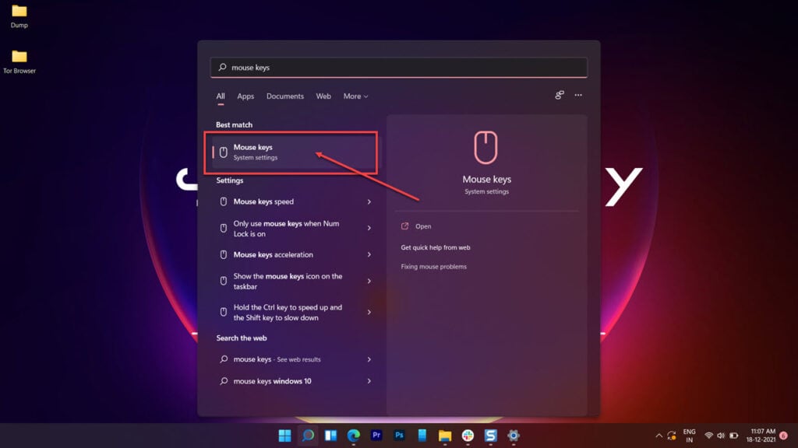Image resolution: width=798 pixels, height=448 pixels.
Task: Open the clock showing 11:07 AM
Action: coord(762,436)
